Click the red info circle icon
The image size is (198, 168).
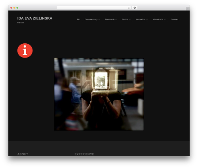pyautogui.click(x=25, y=50)
